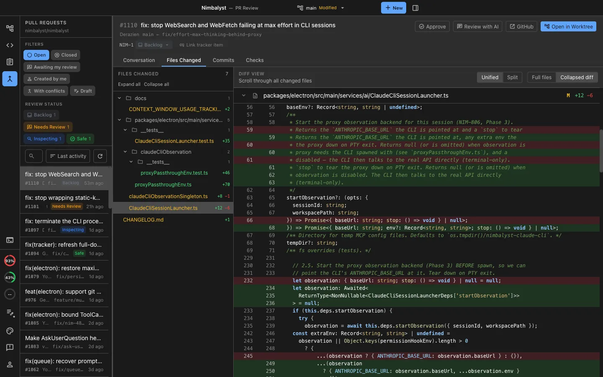
Task: Toggle the Created by me filter
Action: (x=46, y=79)
